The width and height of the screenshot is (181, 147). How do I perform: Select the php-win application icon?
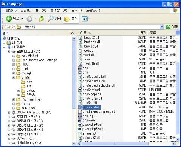click(x=80, y=120)
